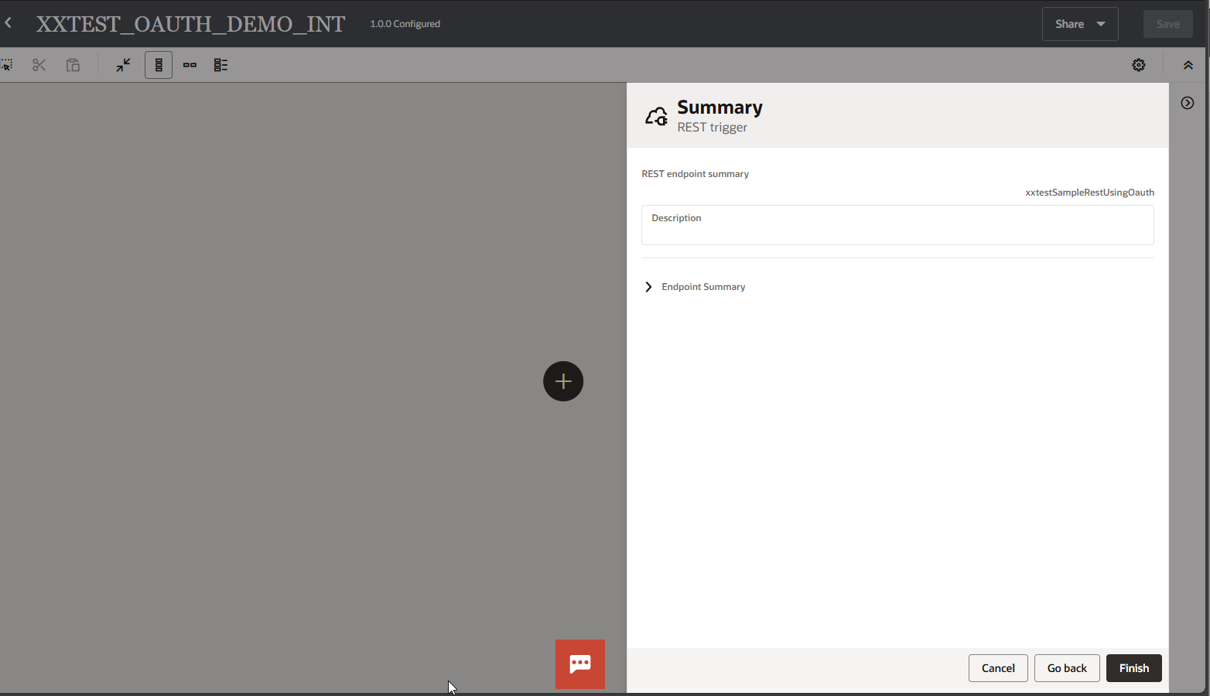This screenshot has height=696, width=1210.
Task: Collapse the top toolbar with double chevron
Action: pyautogui.click(x=1188, y=65)
